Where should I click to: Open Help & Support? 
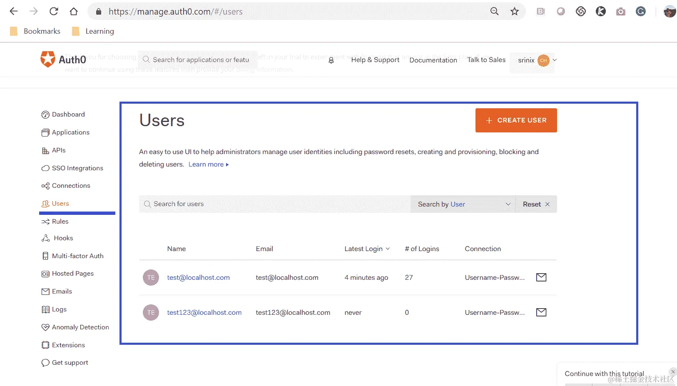(375, 60)
